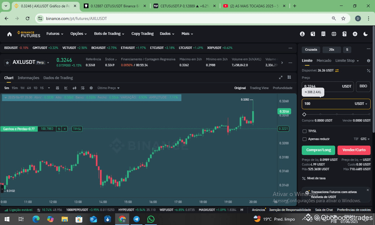Expand more chart intervals arrow
Image resolution: width=375 pixels, height=225 pixels.
[x=49, y=88]
